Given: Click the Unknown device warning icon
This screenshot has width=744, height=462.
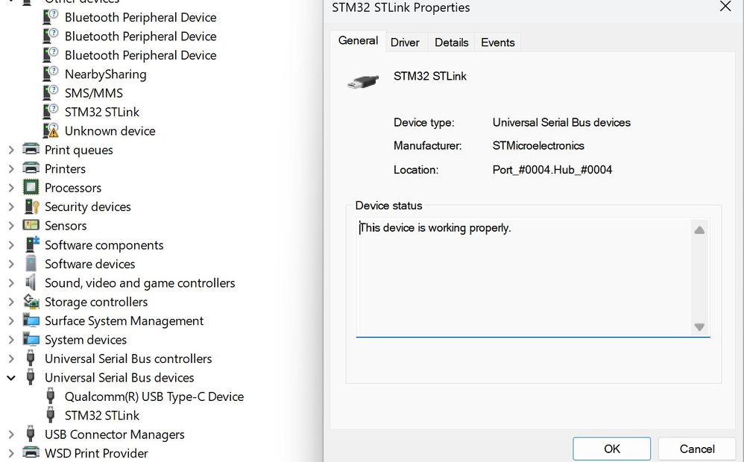Looking at the screenshot, I should 50,130.
